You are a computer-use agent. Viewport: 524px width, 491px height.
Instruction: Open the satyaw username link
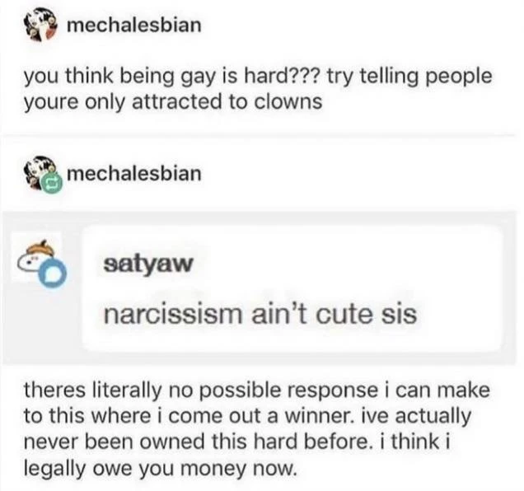tap(148, 264)
